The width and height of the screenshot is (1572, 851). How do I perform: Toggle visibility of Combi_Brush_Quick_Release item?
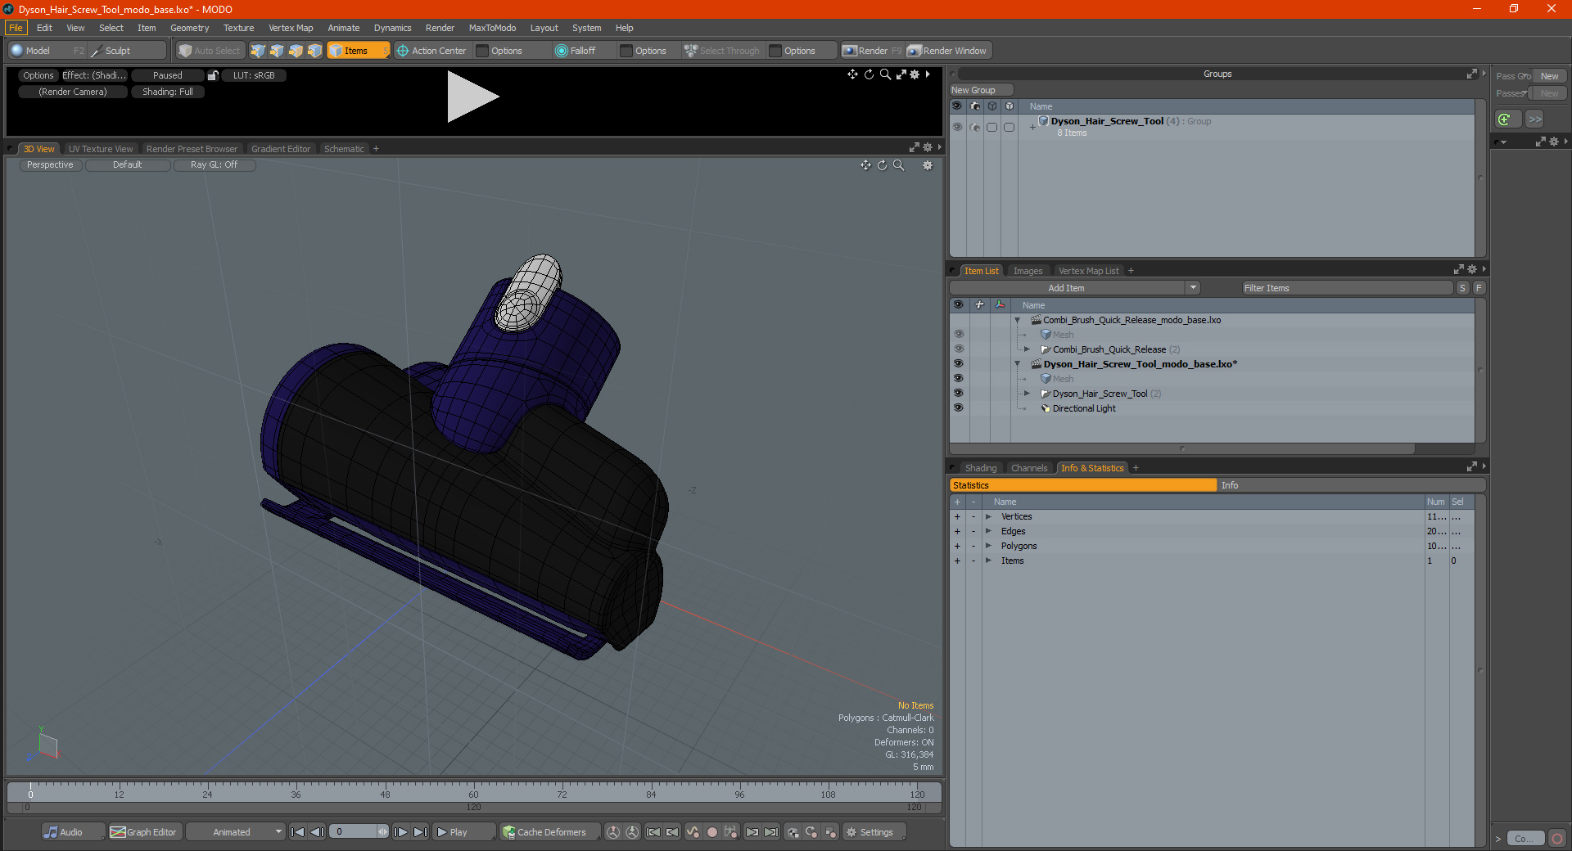[x=958, y=349]
